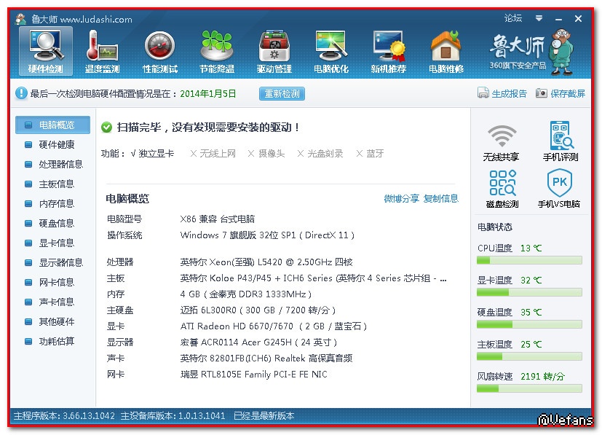Click 已经是最新版本 in the status bar
Image resolution: width=602 pixels, height=435 pixels.
pyautogui.click(x=264, y=416)
